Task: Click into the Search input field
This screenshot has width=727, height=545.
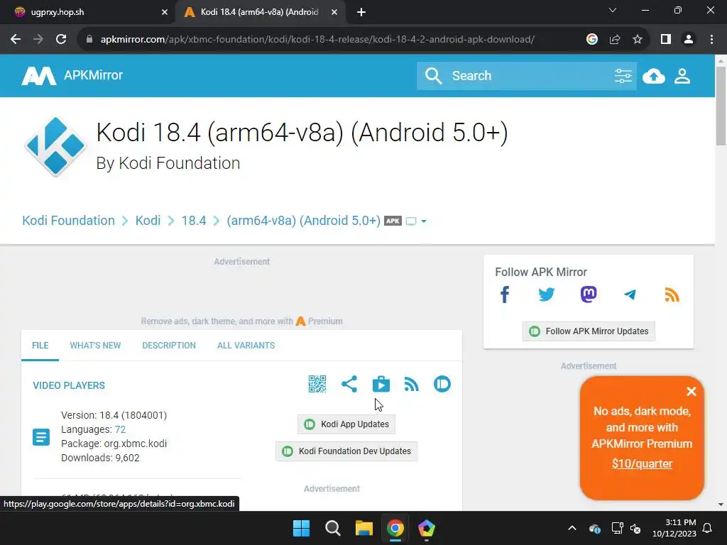Action: coord(528,75)
